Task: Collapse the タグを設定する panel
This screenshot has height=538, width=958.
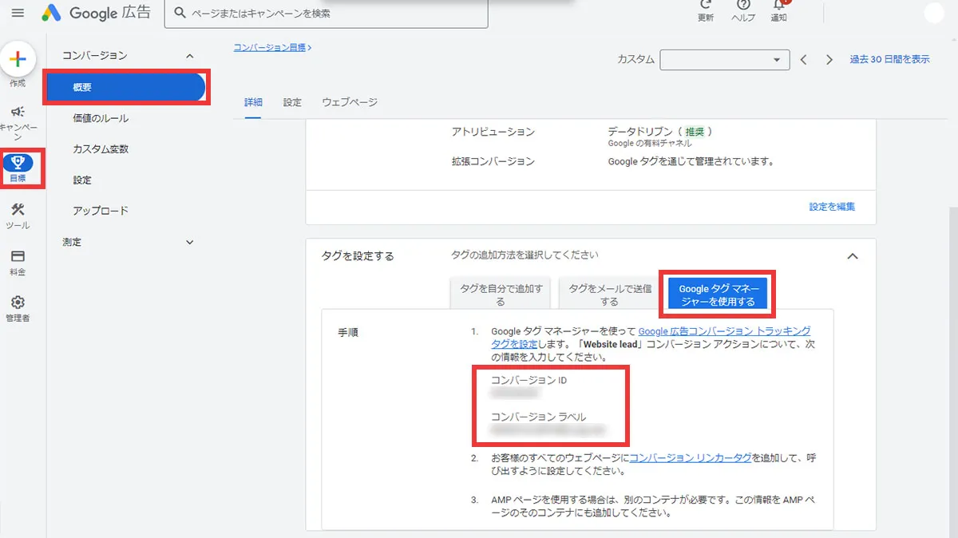Action: [x=853, y=256]
